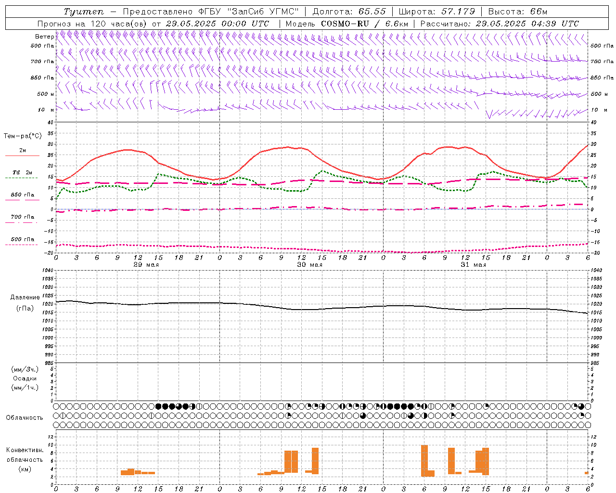Click the "31 мая" date label
The image size is (616, 493).
pyautogui.click(x=473, y=265)
